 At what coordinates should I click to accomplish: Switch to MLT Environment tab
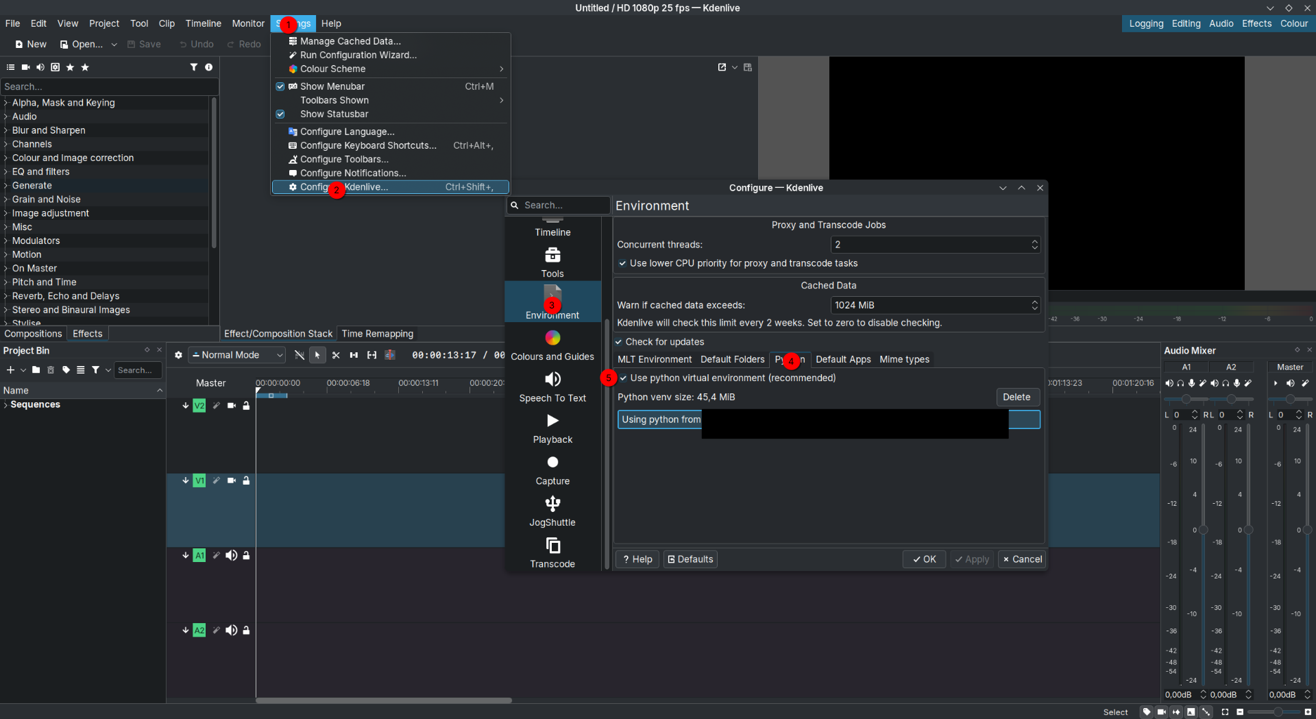[x=655, y=359]
